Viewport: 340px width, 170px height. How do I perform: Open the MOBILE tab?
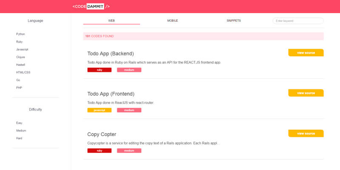(173, 21)
